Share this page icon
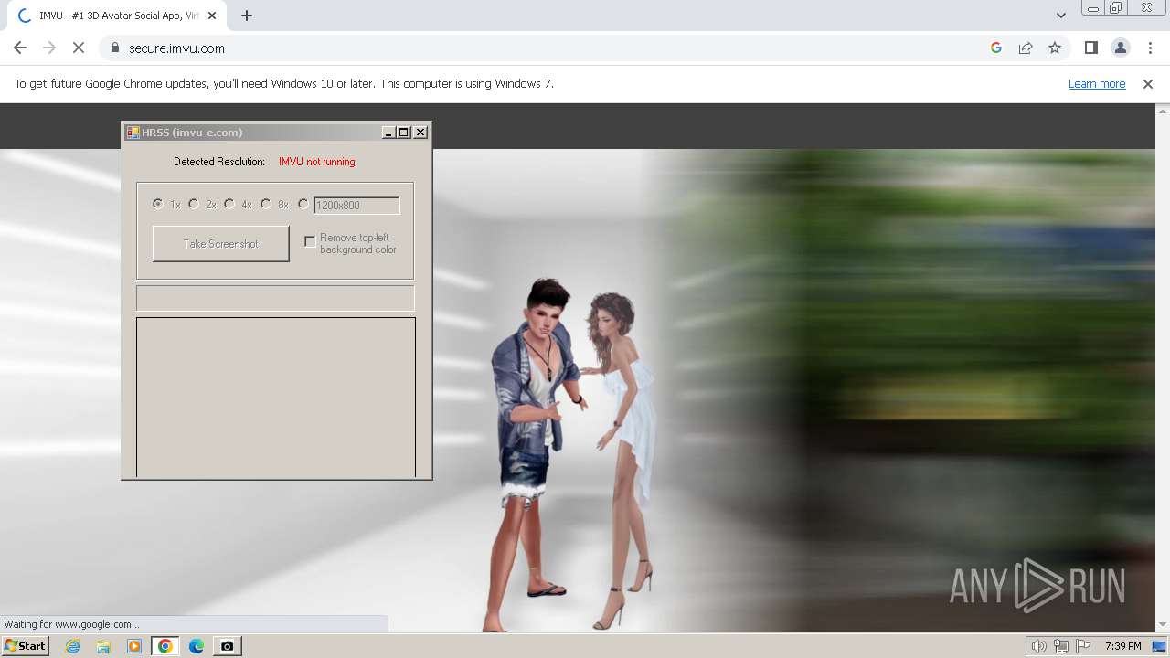Viewport: 1170px width, 658px height. click(1026, 48)
